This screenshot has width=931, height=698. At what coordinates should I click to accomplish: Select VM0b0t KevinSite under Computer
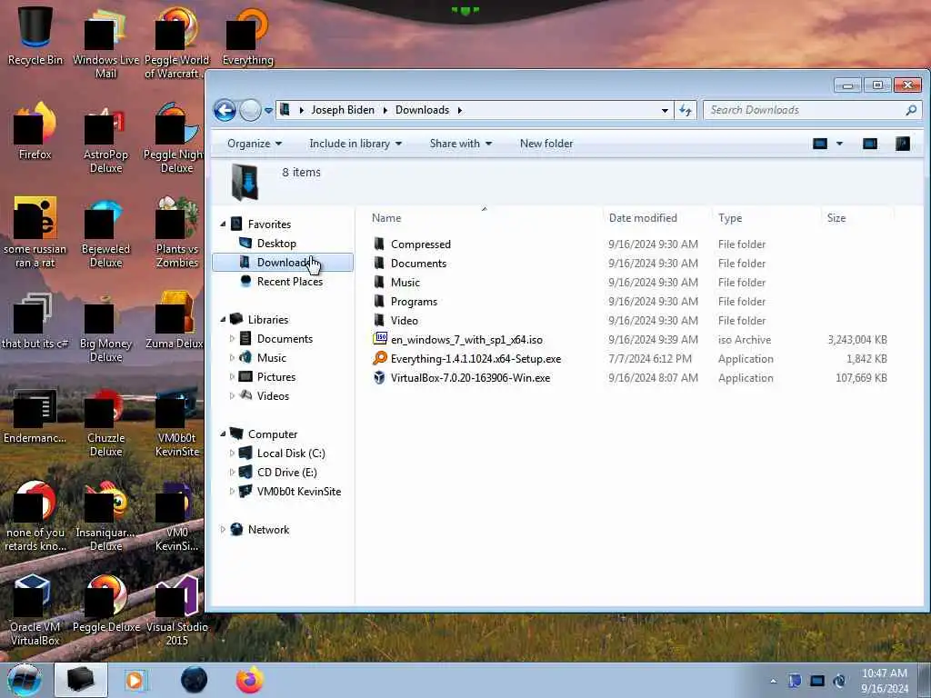[298, 492]
